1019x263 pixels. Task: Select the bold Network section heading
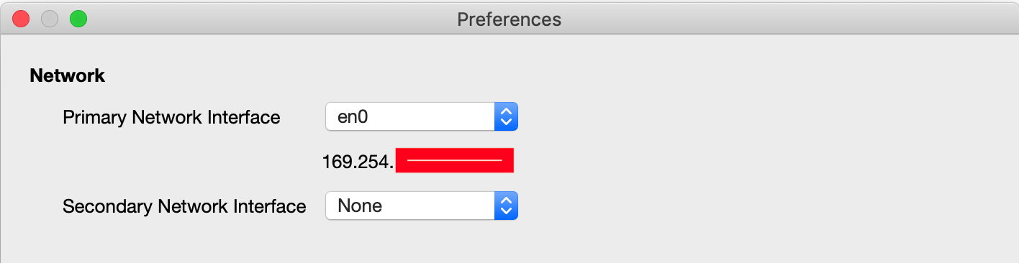click(x=68, y=75)
